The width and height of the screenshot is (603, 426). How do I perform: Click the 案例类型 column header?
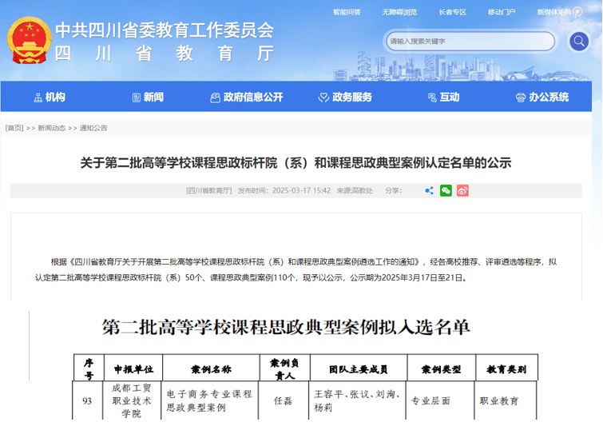point(442,368)
